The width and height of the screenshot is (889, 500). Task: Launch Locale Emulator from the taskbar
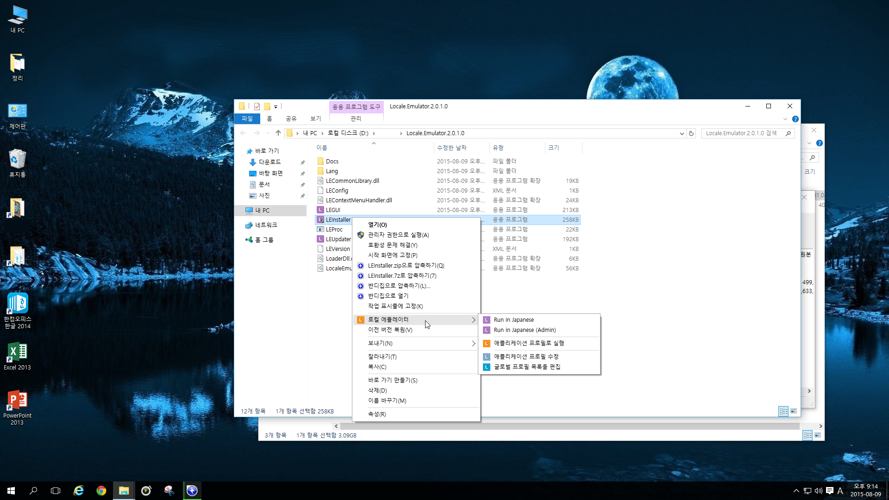tap(192, 490)
